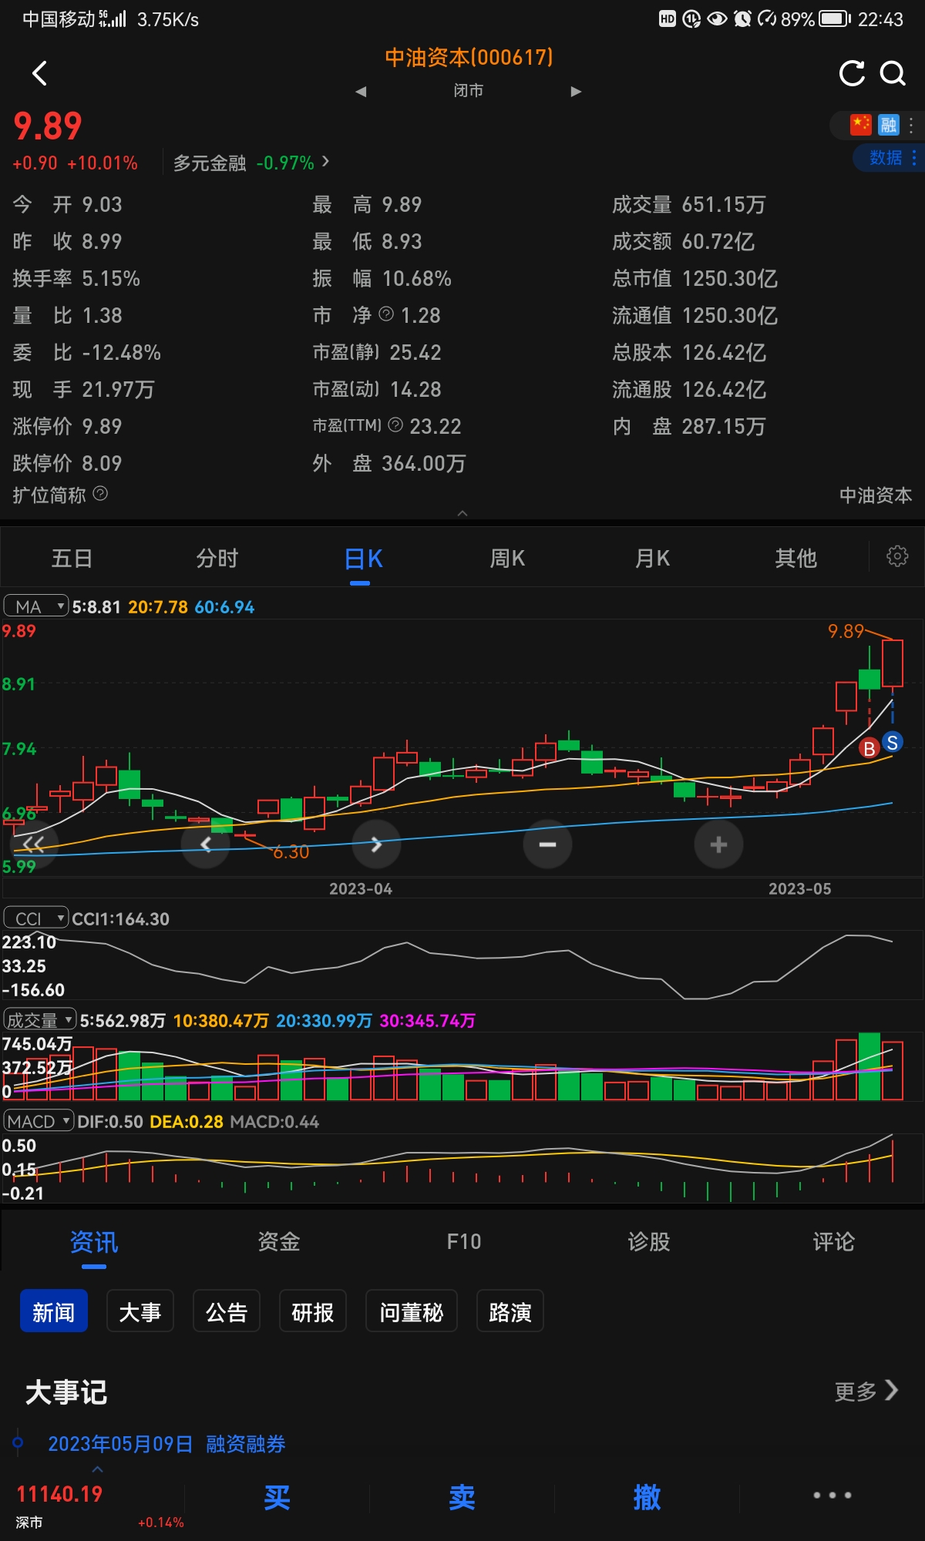Screen dimensions: 925x1541
Task: Jump to earliest data with double-left arrow
Action: point(33,844)
